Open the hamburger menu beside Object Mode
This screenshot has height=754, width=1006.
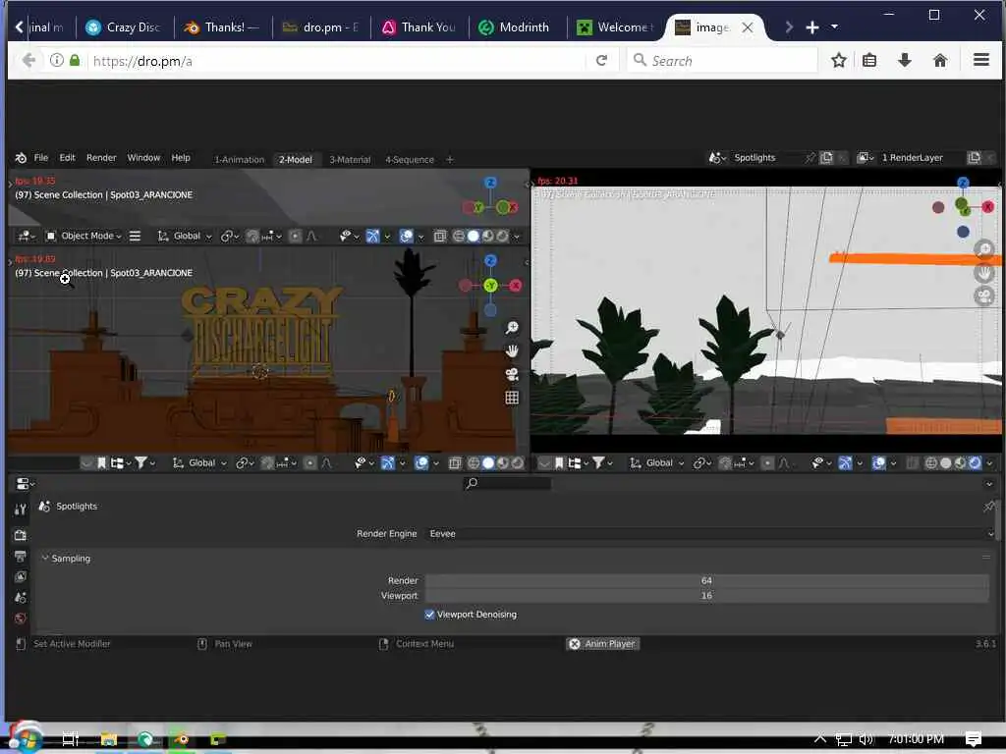click(135, 236)
